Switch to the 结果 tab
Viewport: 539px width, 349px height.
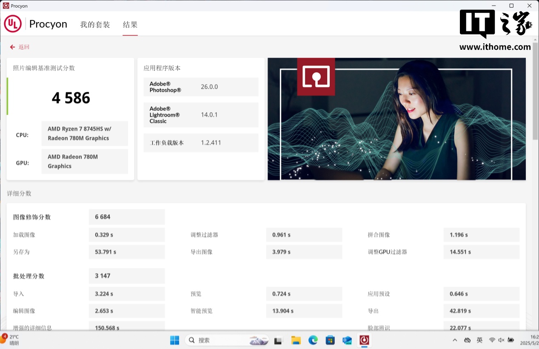coord(130,25)
